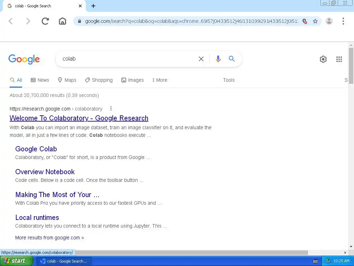
Task: Open the Chrome profile avatar
Action: point(329,21)
